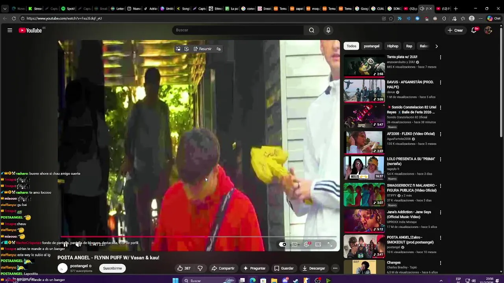Screen dimensions: 504x283
Task: Open Steam from the taskbar
Action: point(296,281)
